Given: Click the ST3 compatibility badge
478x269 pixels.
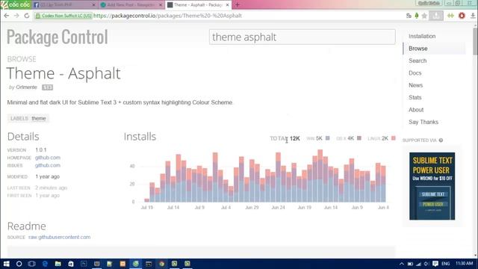Looking at the screenshot, I should 47,87.
